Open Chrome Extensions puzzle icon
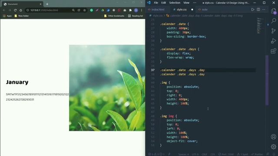The width and height of the screenshot is (278, 156). click(x=130, y=10)
